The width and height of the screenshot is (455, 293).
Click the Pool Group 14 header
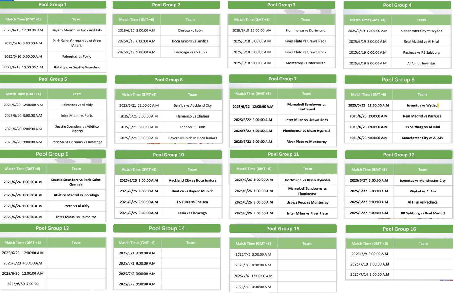click(167, 229)
